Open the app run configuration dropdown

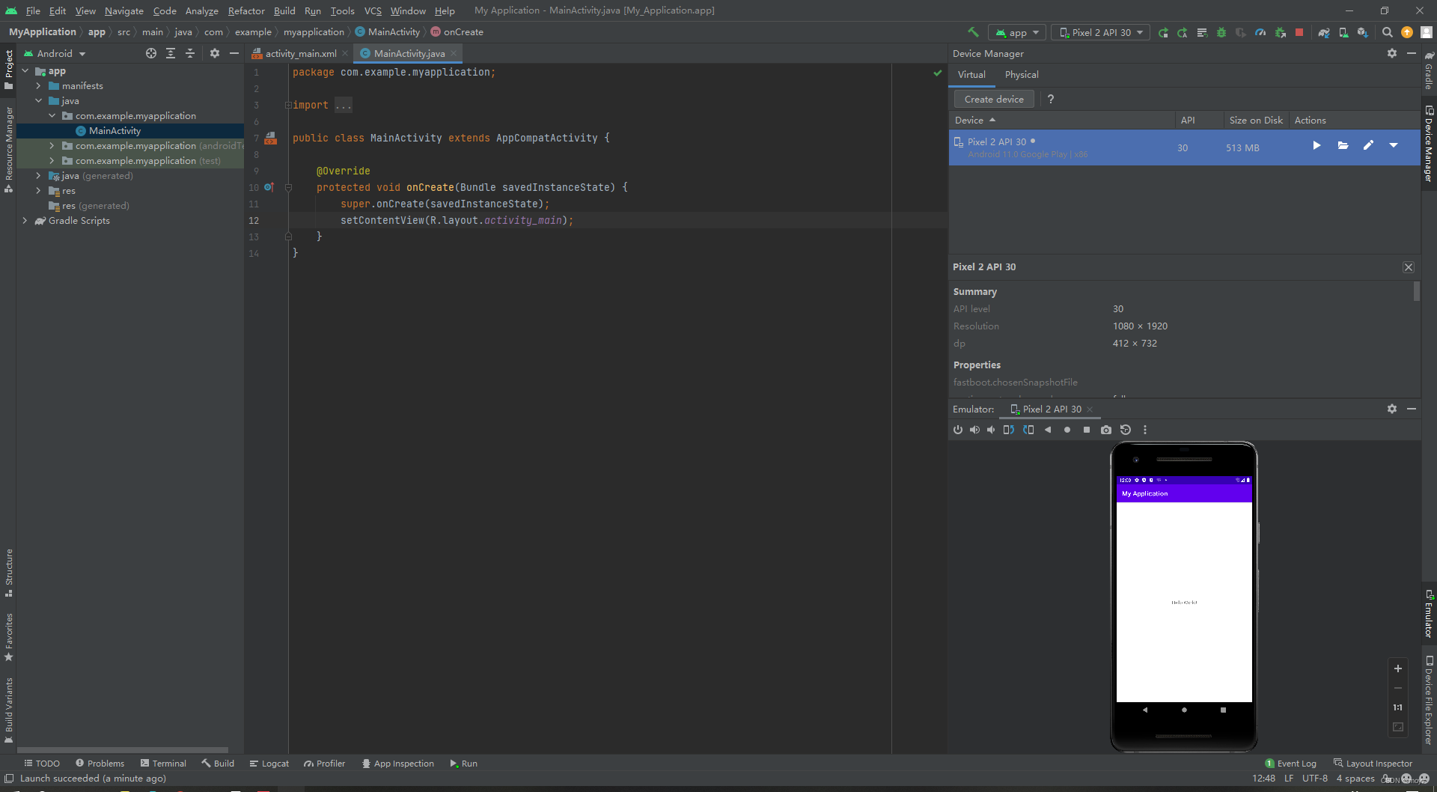coord(1017,32)
